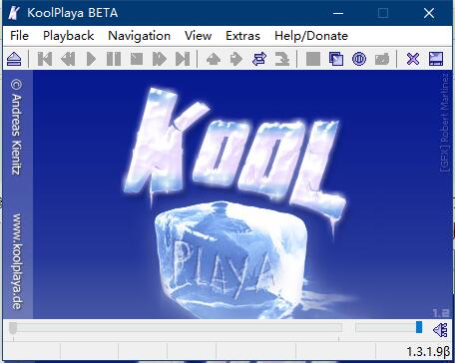
Task: Click the rewind button
Action: pyautogui.click(x=68, y=59)
